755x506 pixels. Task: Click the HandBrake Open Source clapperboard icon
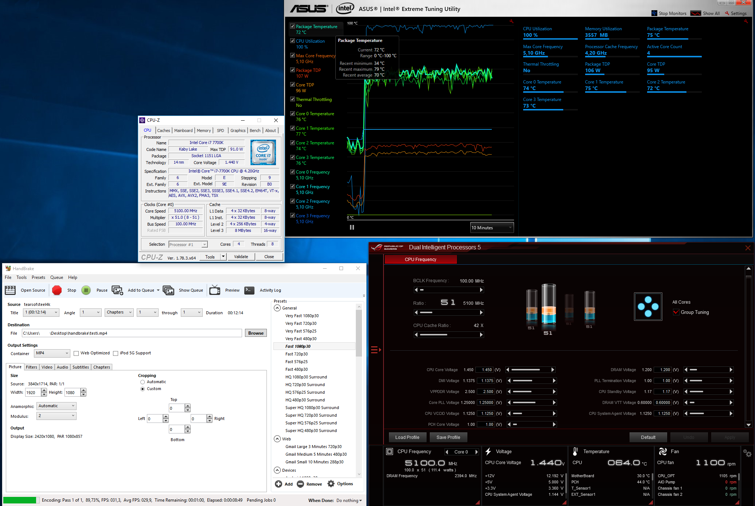coord(10,290)
